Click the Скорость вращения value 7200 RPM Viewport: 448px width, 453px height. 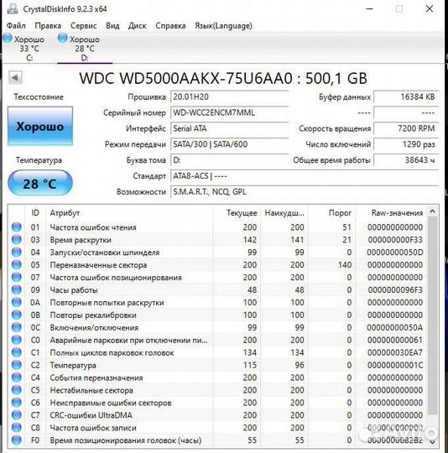click(406, 128)
